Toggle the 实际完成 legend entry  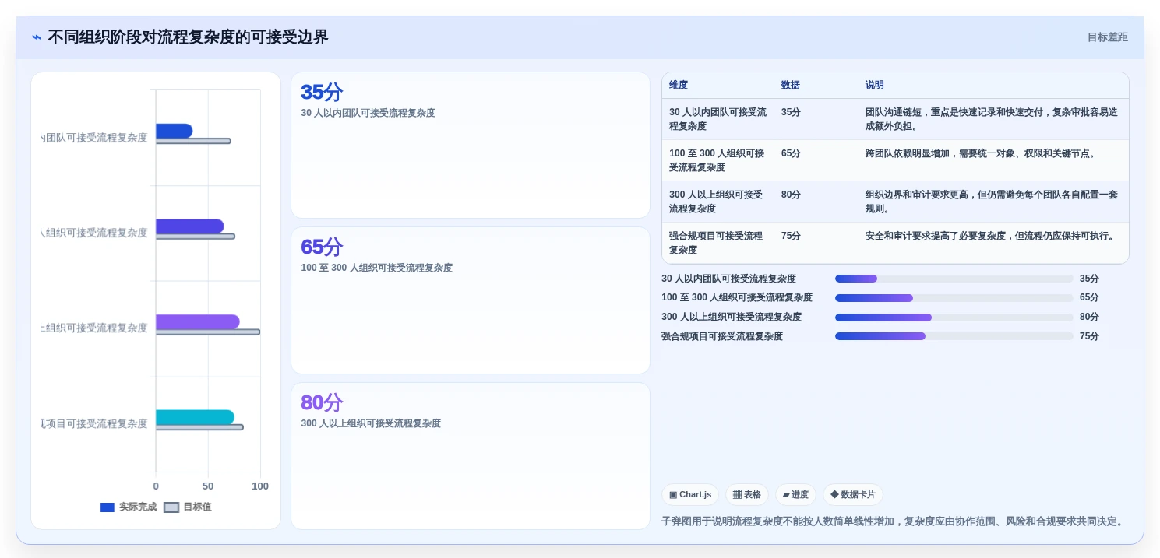(x=129, y=507)
